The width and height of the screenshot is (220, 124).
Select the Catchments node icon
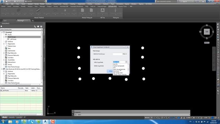coord(6,51)
